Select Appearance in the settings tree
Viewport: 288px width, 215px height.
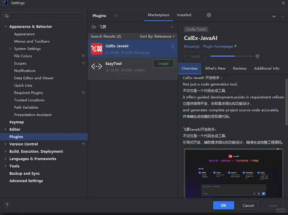[24, 34]
